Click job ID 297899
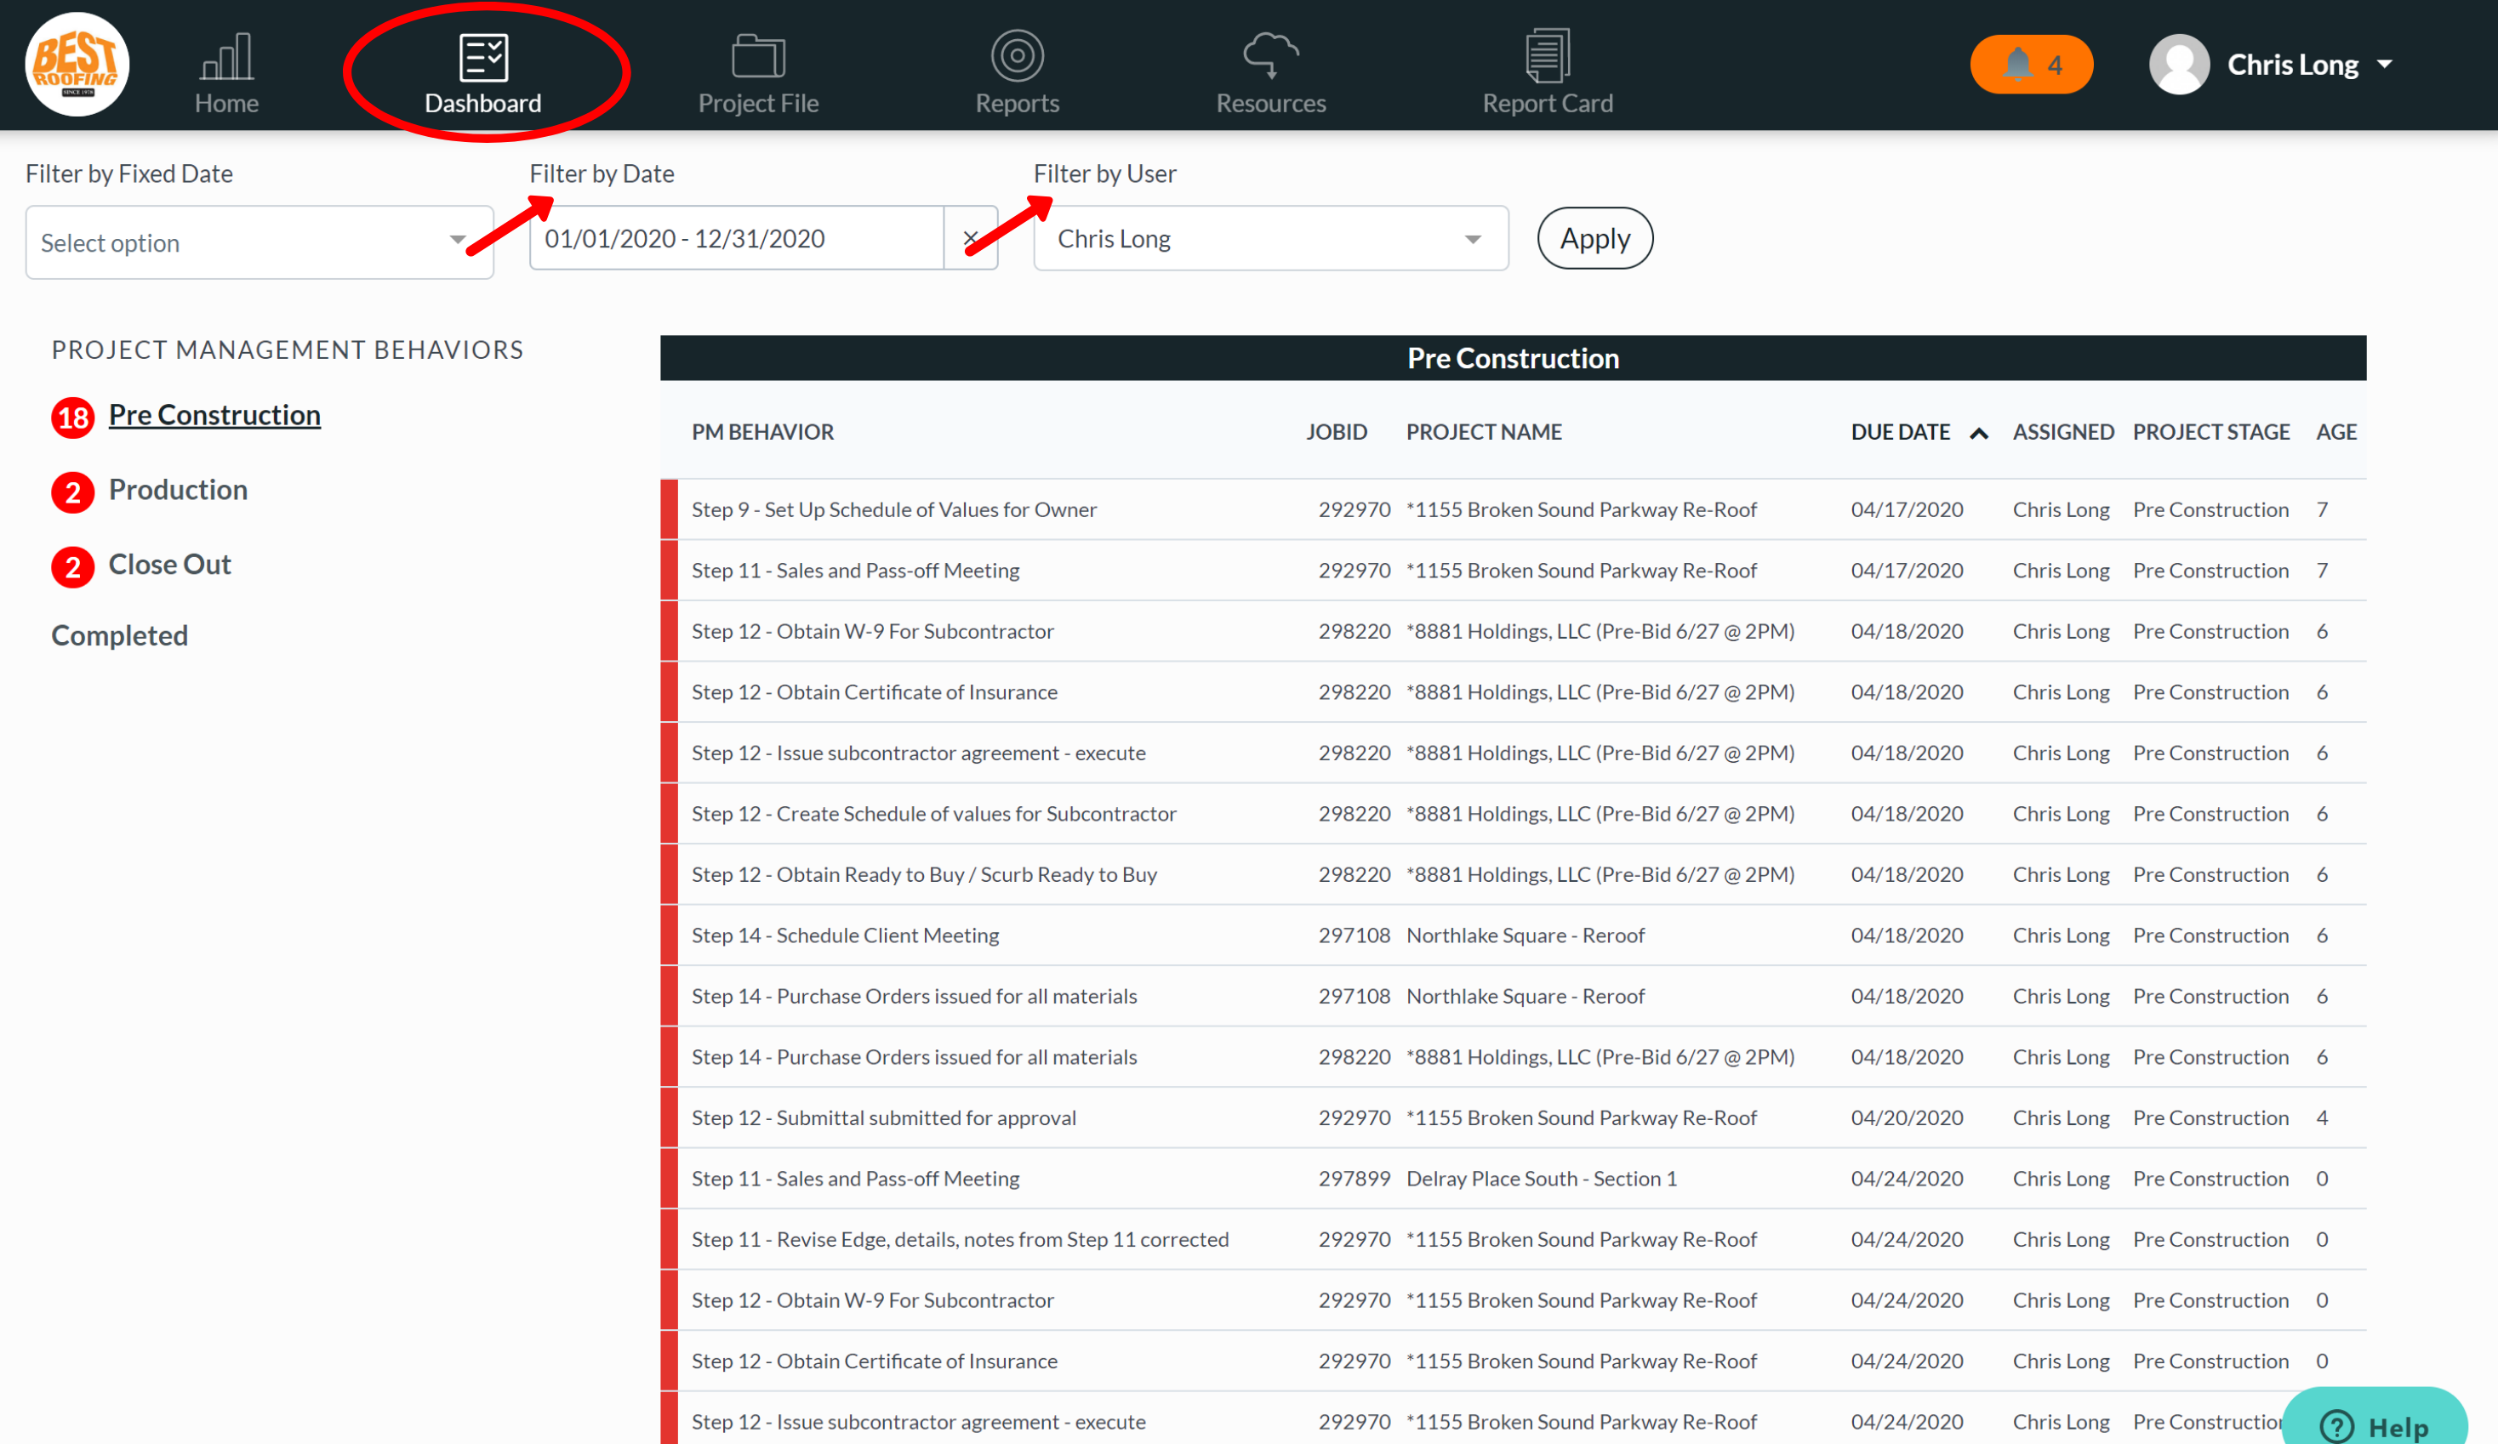The width and height of the screenshot is (2498, 1444). coord(1354,1179)
